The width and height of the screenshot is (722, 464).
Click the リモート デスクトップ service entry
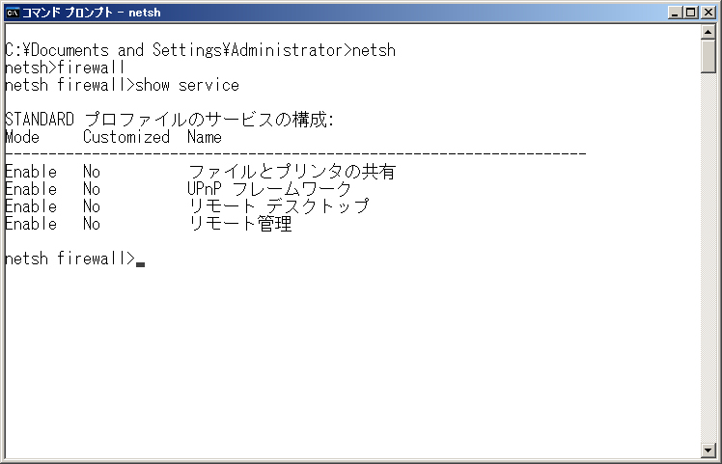[x=279, y=206]
